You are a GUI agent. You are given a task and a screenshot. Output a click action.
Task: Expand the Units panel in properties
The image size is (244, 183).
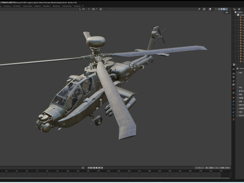tap(240, 87)
